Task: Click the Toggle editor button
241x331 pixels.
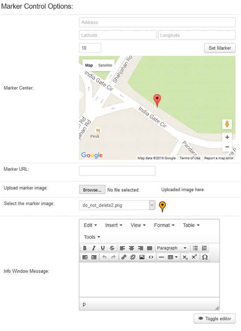Action: pos(215,319)
